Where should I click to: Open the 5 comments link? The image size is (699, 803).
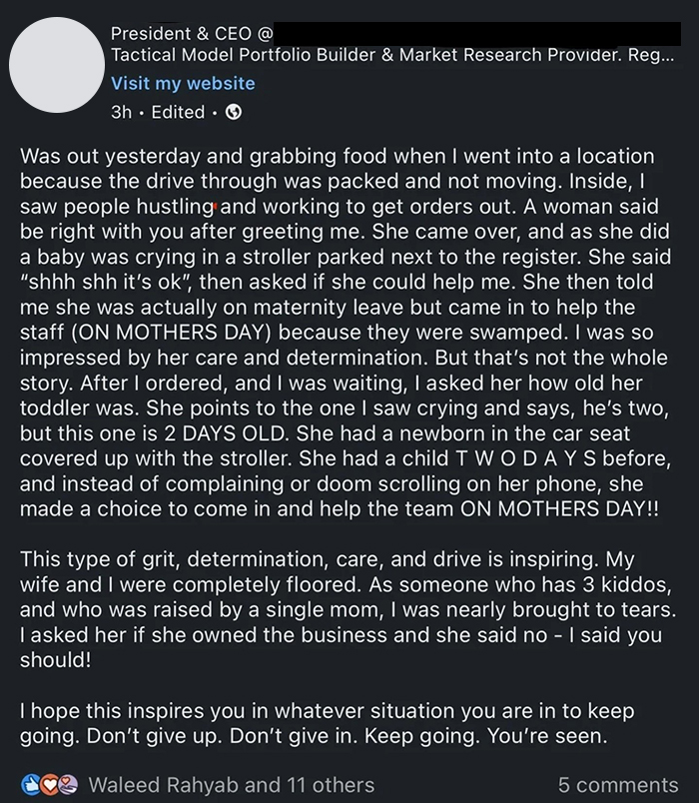620,786
